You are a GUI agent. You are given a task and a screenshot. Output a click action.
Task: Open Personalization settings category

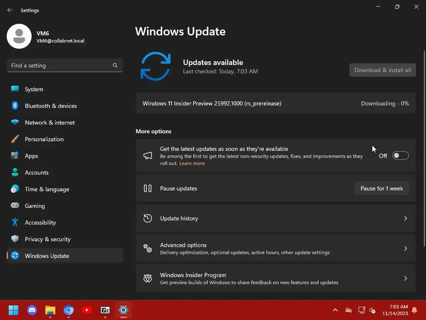click(x=65, y=139)
